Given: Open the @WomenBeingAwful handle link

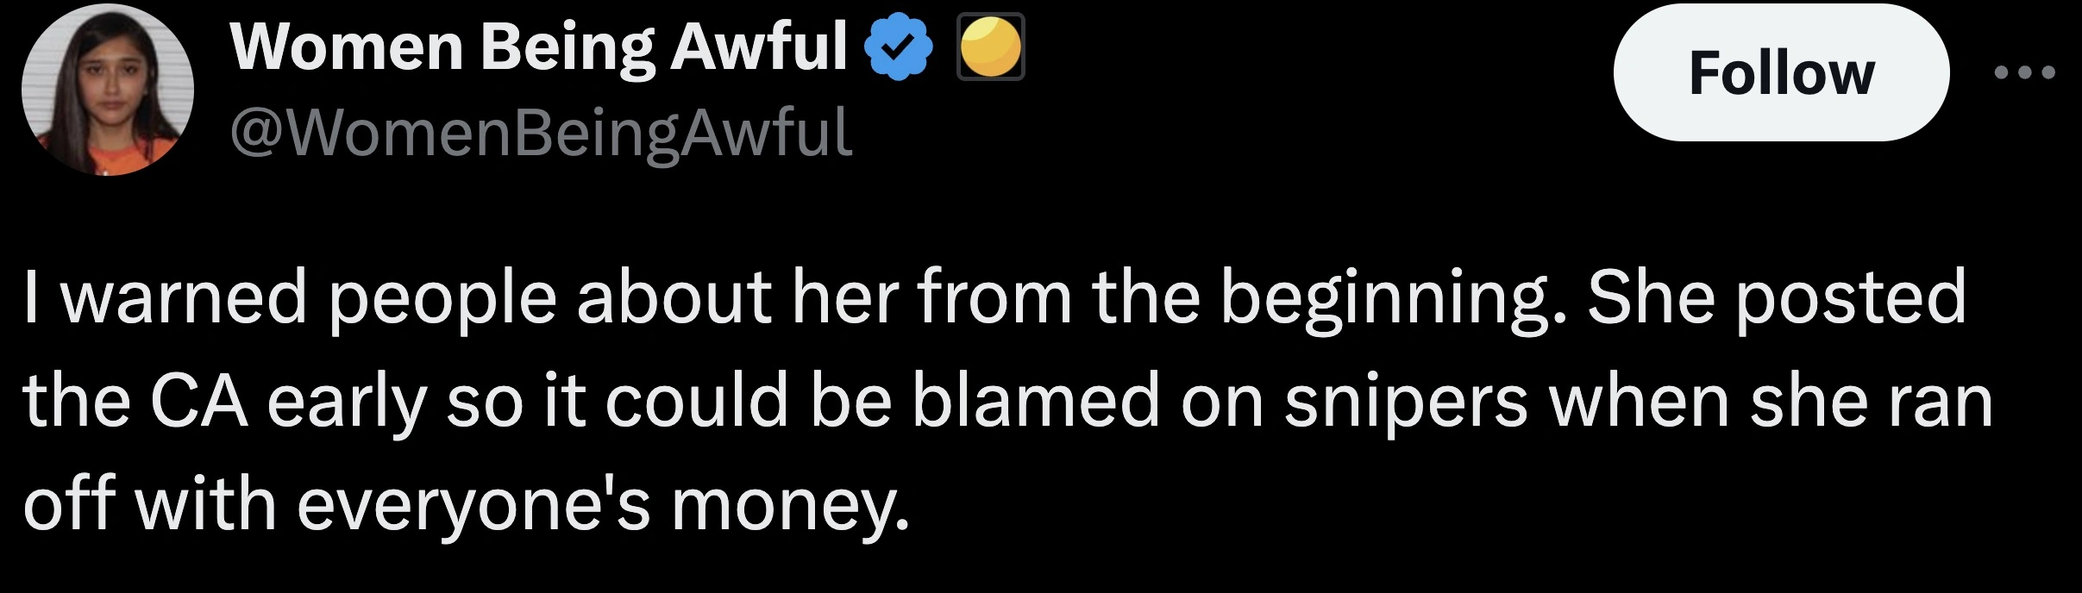Looking at the screenshot, I should [541, 134].
